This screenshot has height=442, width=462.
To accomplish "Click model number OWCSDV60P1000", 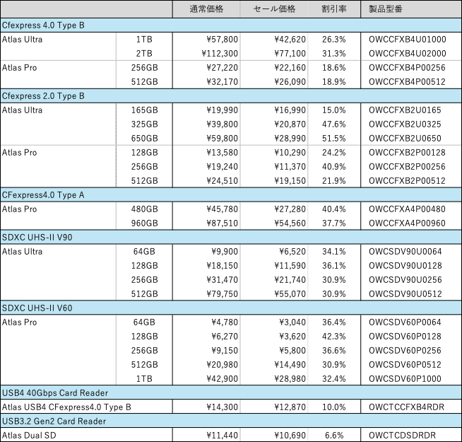I will click(x=405, y=379).
